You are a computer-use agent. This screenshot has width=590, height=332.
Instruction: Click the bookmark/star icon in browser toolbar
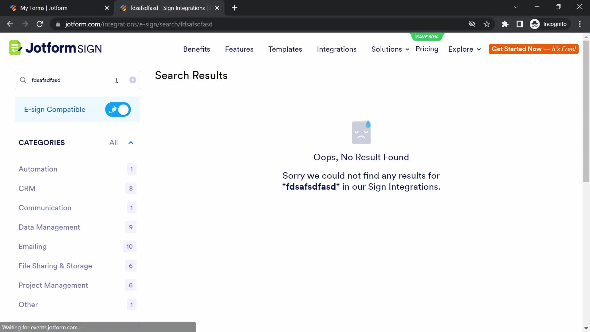click(487, 24)
